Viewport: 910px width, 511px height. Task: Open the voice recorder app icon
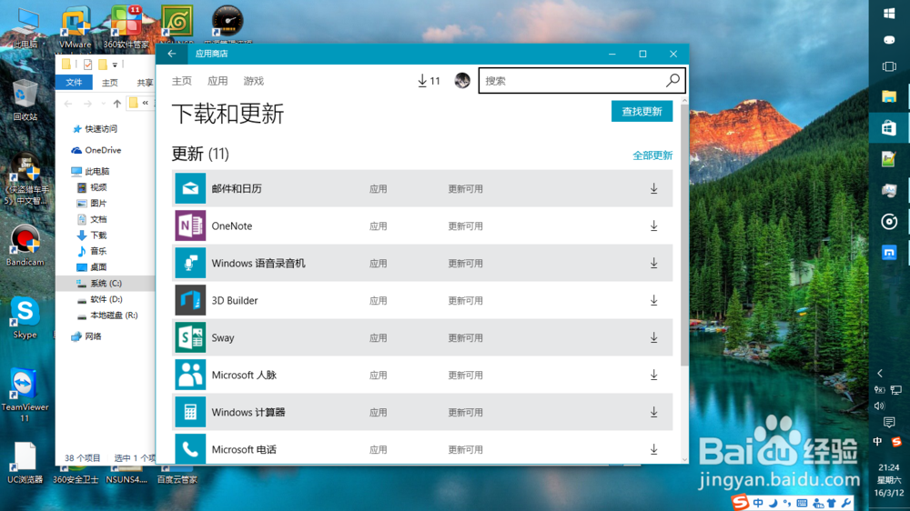pos(190,263)
